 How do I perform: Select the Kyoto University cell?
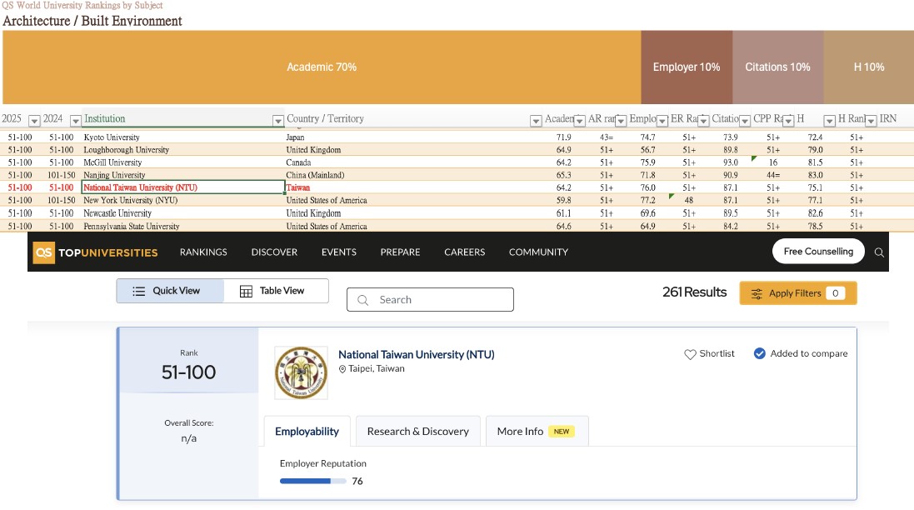pyautogui.click(x=182, y=137)
